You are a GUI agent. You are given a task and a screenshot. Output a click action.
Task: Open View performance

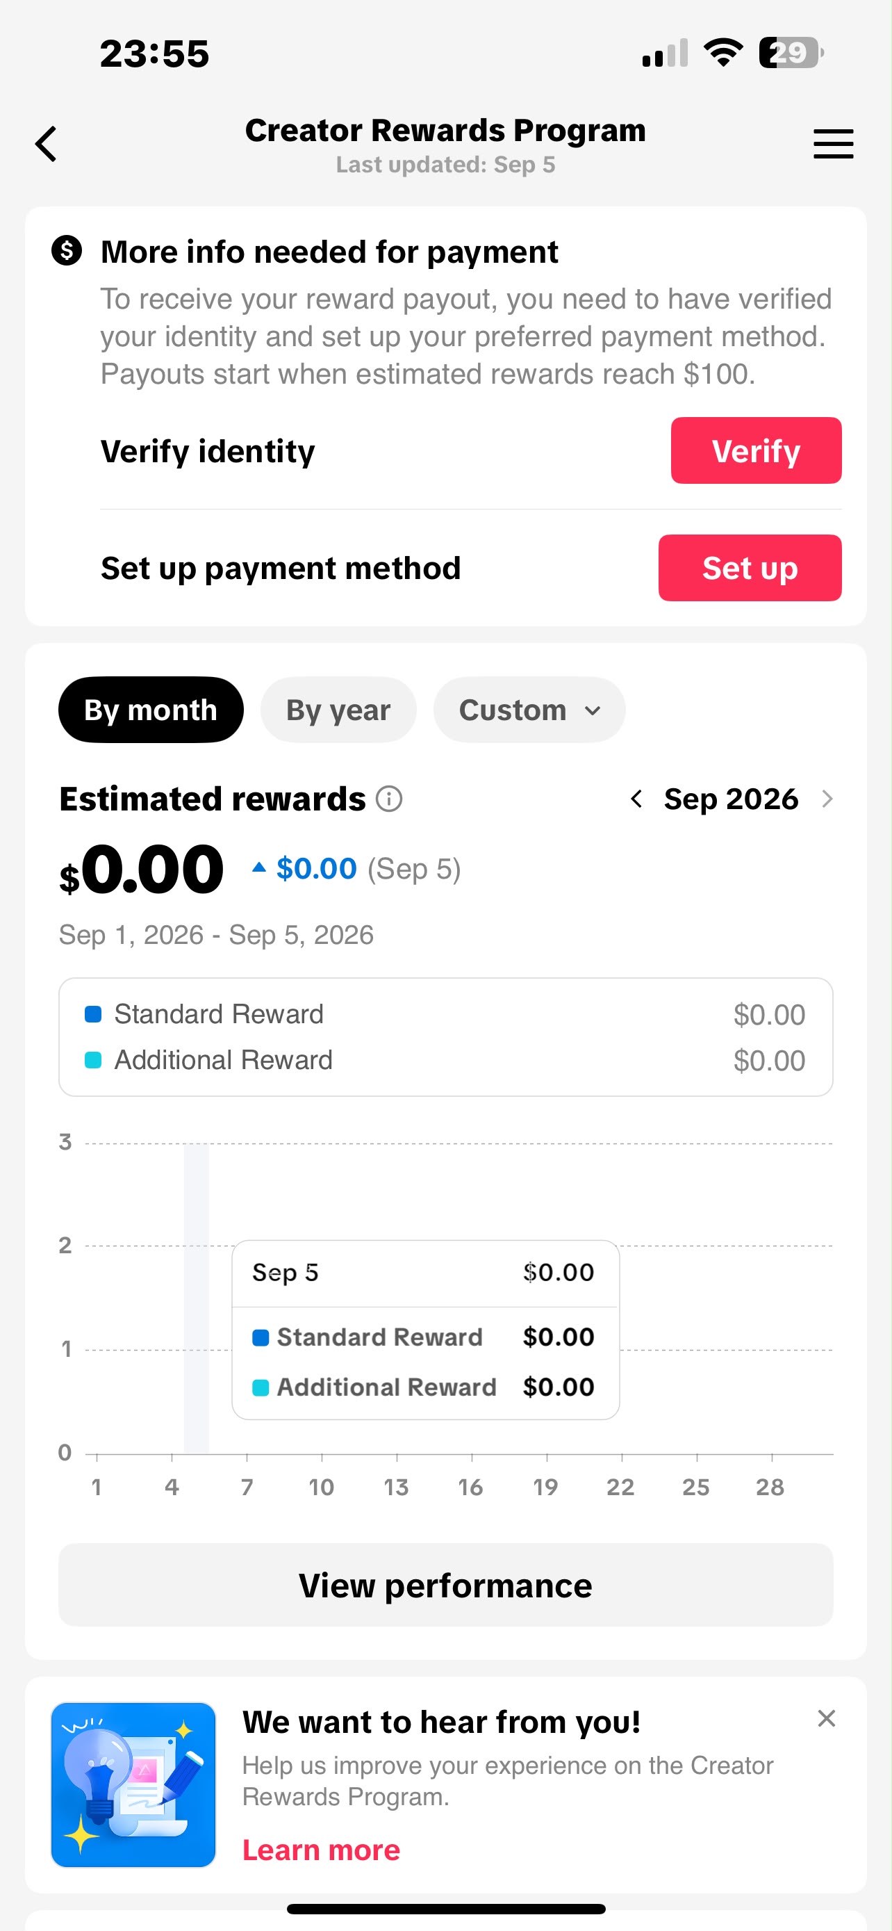445,1585
